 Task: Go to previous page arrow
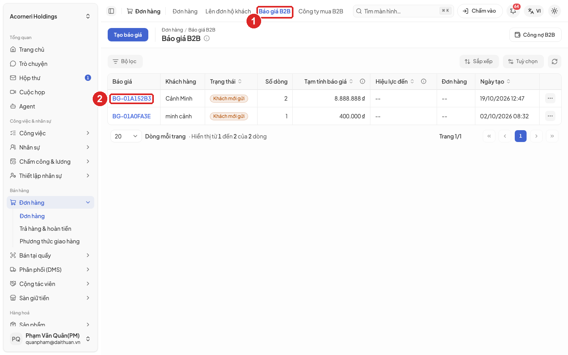point(505,136)
